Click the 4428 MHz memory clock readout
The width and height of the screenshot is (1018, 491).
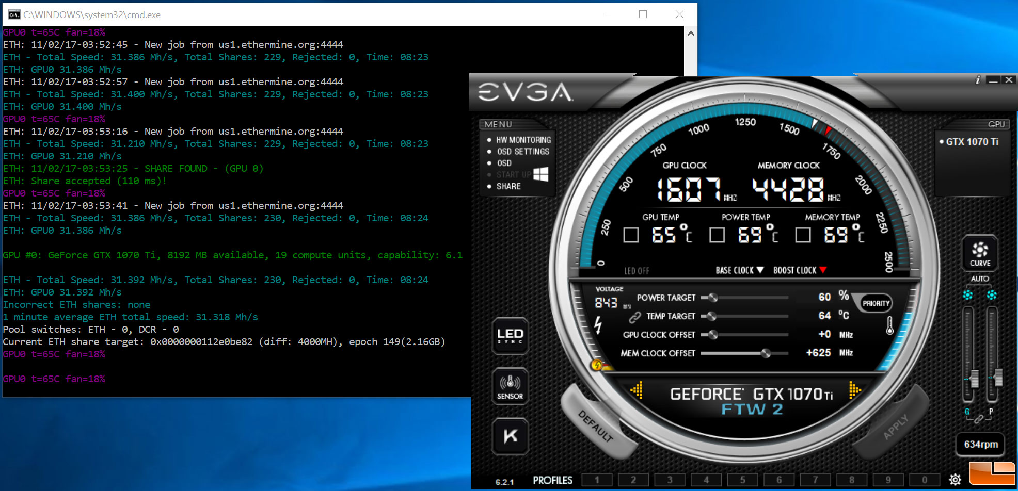point(788,189)
